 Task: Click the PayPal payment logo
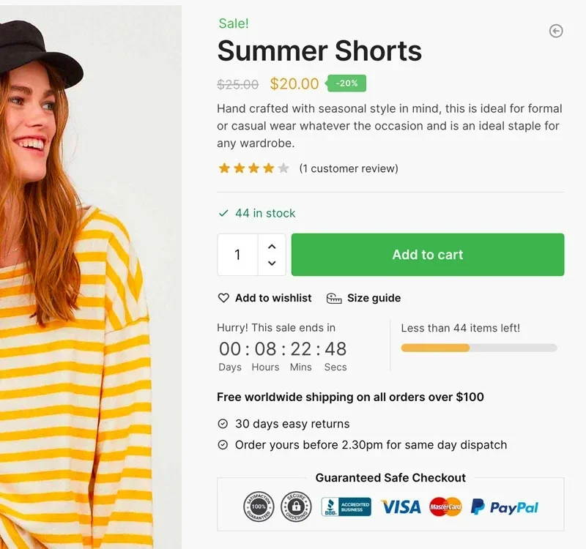(504, 507)
